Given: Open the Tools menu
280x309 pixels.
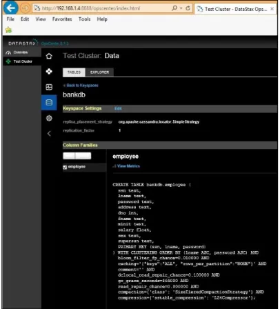Looking at the screenshot, I should (x=84, y=19).
